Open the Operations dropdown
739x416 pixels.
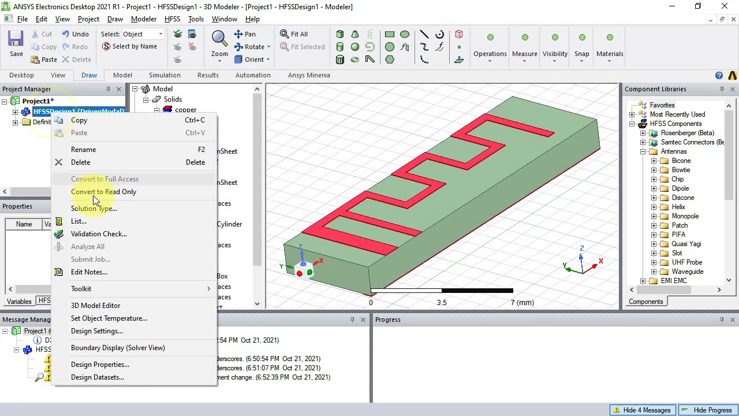[490, 60]
